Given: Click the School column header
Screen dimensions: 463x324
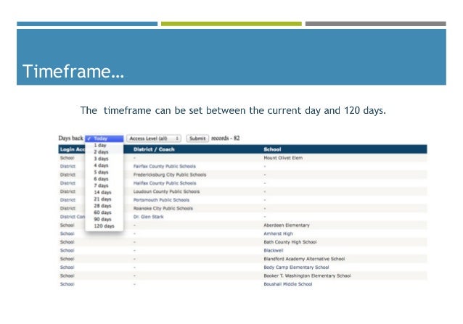Looking at the screenshot, I should click(272, 149).
